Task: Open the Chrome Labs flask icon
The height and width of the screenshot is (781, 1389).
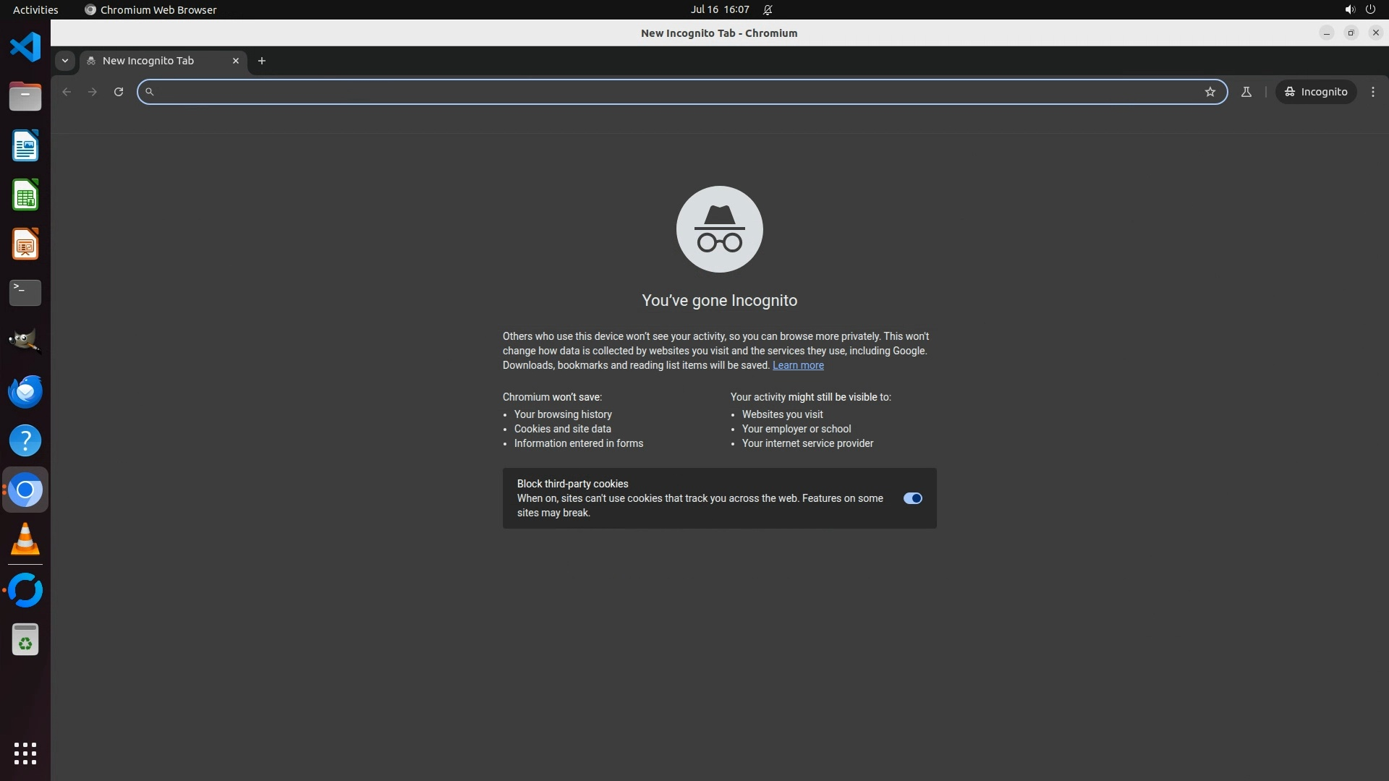Action: (1246, 92)
